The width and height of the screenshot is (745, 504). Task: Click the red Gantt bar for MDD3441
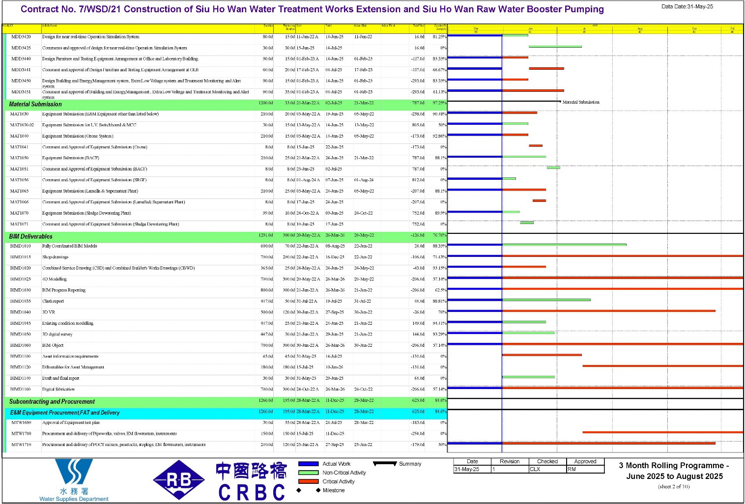pyautogui.click(x=546, y=69)
